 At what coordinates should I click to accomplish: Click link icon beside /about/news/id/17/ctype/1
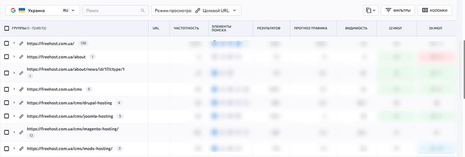pyautogui.click(x=21, y=73)
